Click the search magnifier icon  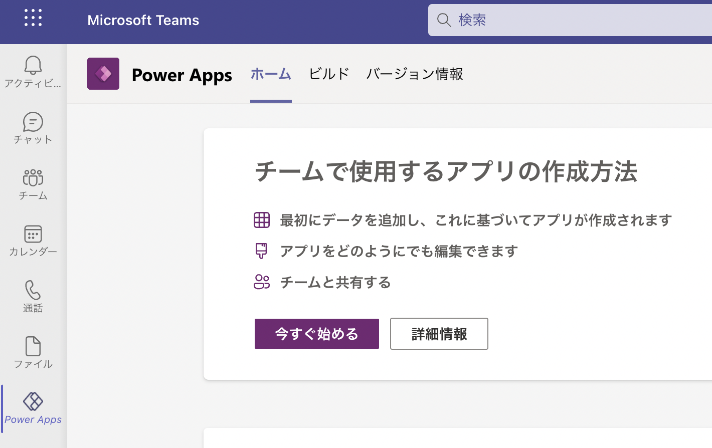click(x=444, y=20)
